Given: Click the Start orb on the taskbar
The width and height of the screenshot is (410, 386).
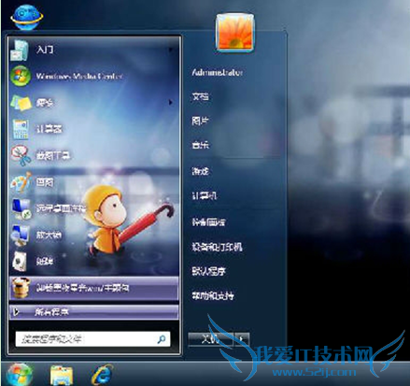Looking at the screenshot, I should click(x=20, y=375).
